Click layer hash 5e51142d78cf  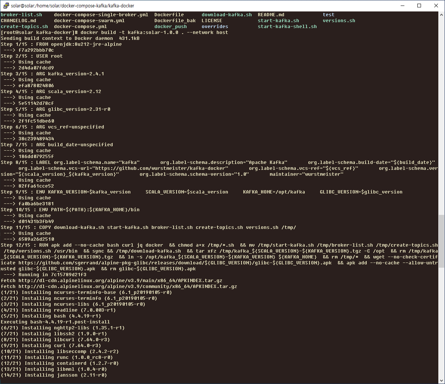click(36, 103)
